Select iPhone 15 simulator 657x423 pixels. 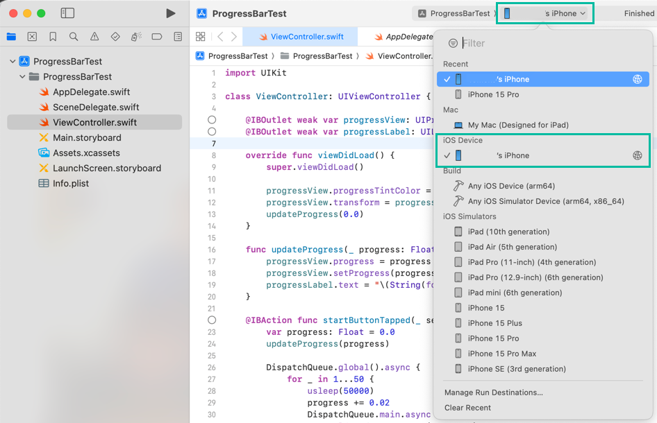click(543, 308)
